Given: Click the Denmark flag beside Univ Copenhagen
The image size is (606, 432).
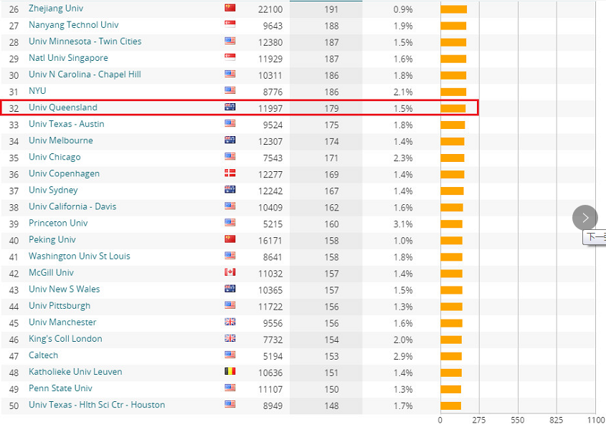Looking at the screenshot, I should tap(230, 173).
